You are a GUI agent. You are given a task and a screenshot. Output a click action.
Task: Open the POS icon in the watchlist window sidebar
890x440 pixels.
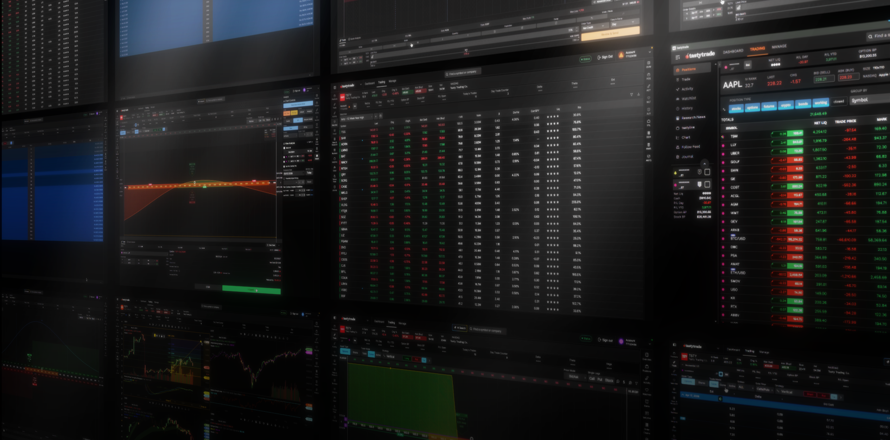tap(648, 76)
